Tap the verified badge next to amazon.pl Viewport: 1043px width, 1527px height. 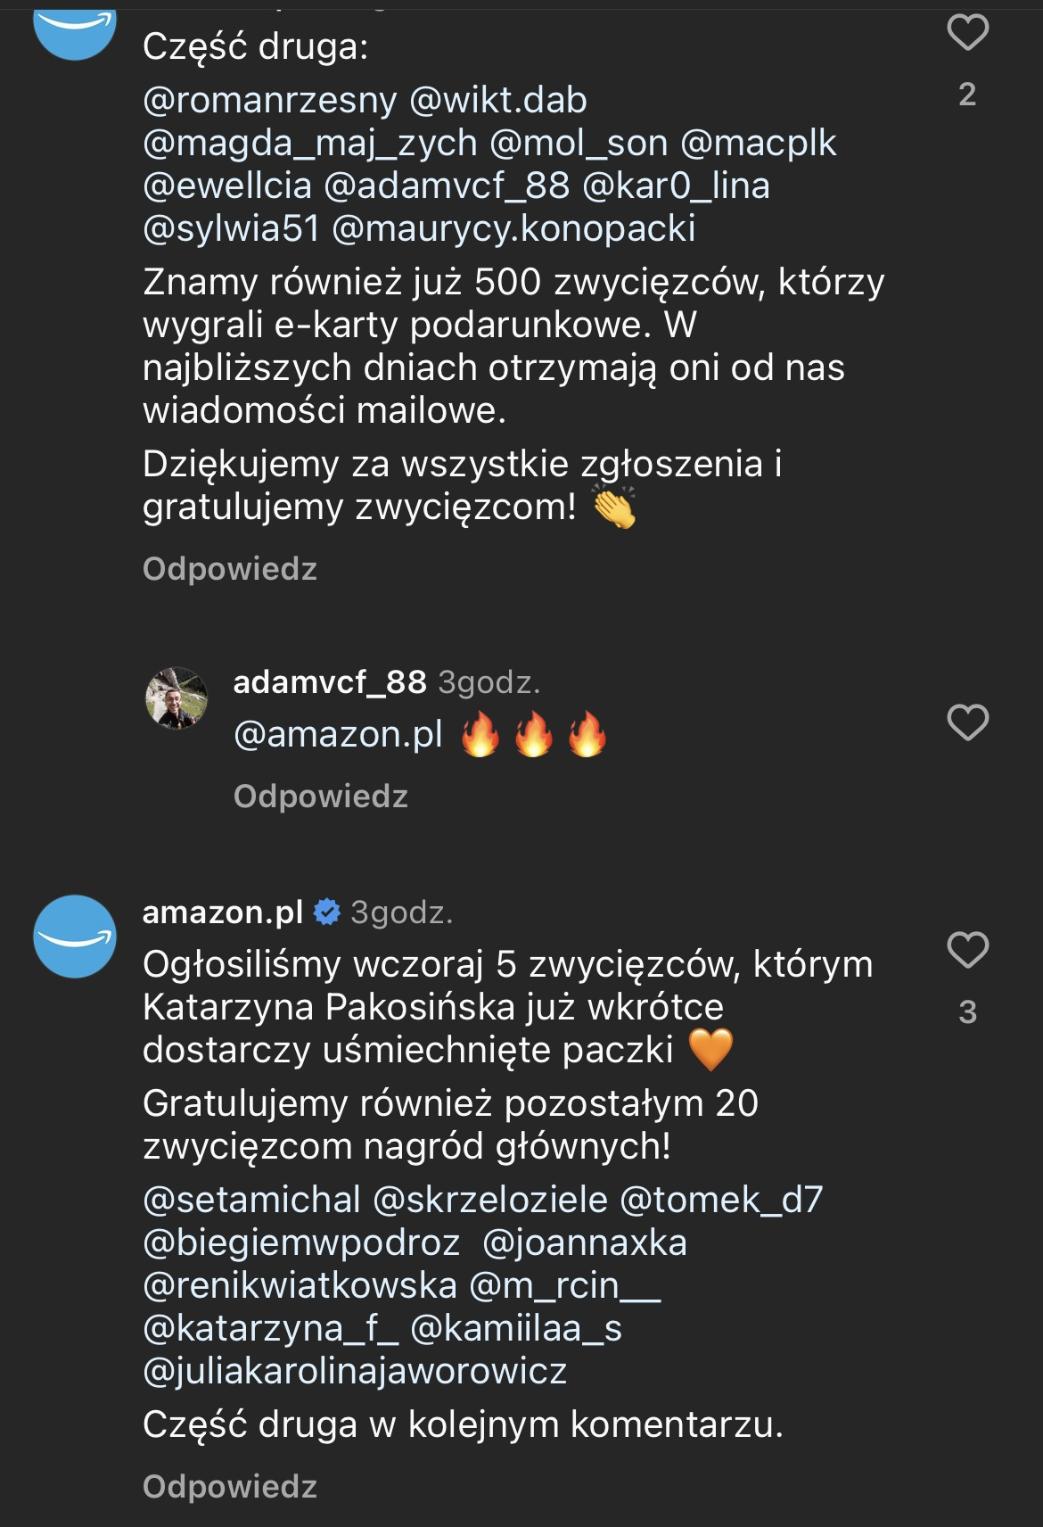[x=327, y=912]
